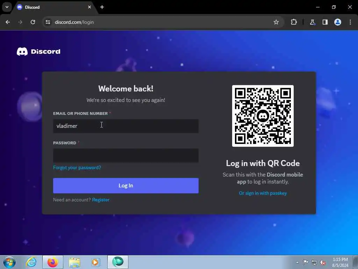Click the Log in with QR Code heading

pyautogui.click(x=263, y=163)
